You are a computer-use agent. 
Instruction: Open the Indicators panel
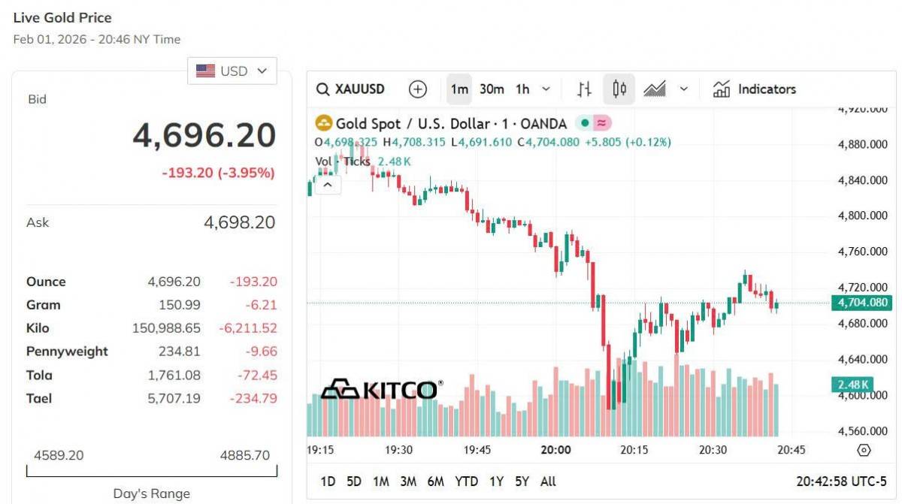pos(755,89)
